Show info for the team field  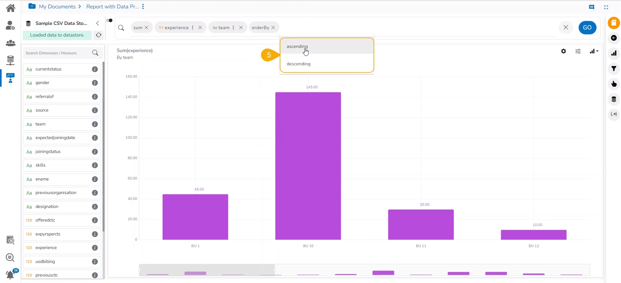(x=95, y=124)
